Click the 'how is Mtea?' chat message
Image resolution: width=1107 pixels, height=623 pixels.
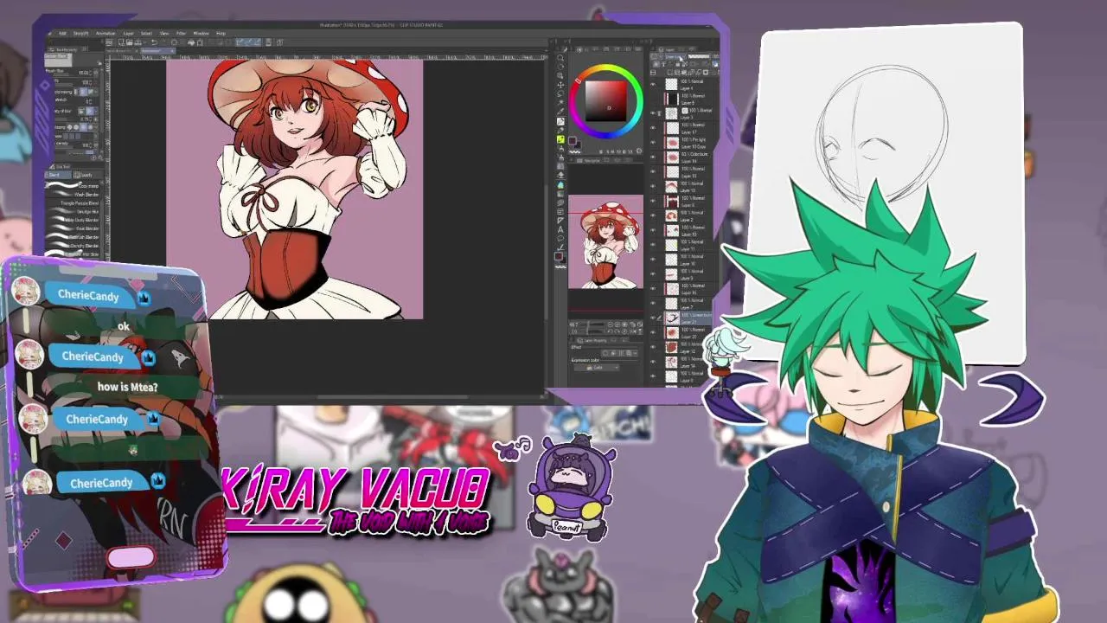128,387
